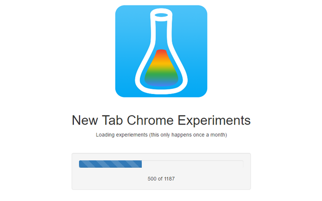Click the white rounded base of the flask outline
This screenshot has width=322, height=201.
[161, 89]
